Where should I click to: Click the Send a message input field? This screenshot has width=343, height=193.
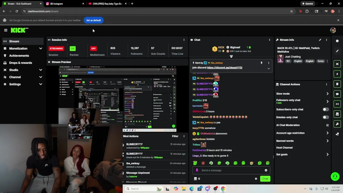[231, 170]
